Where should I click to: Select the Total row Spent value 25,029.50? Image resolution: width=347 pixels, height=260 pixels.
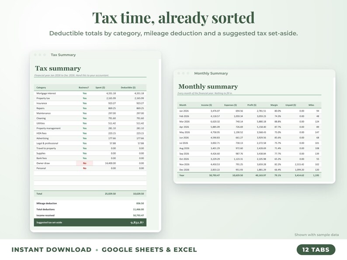110,194
